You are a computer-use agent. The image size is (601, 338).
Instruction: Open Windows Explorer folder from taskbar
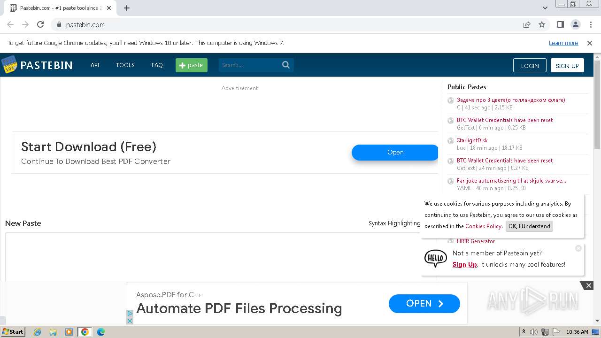pyautogui.click(x=53, y=332)
